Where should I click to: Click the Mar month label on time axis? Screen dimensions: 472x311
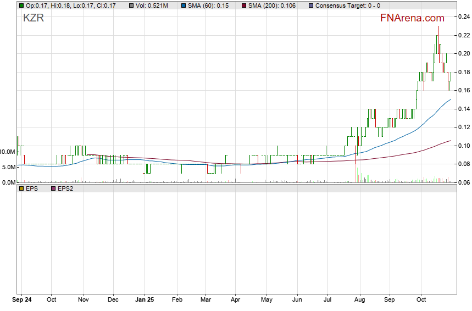coord(206,300)
